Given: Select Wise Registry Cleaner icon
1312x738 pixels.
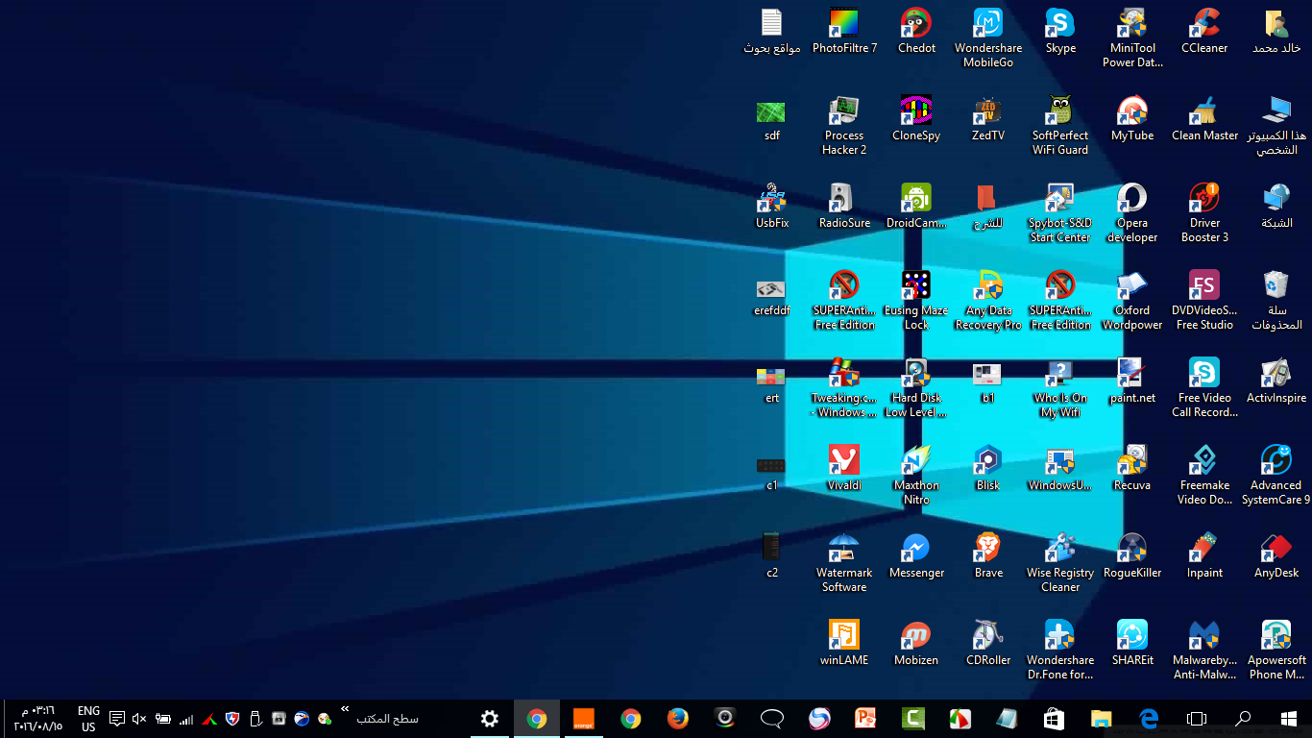Looking at the screenshot, I should click(x=1060, y=563).
